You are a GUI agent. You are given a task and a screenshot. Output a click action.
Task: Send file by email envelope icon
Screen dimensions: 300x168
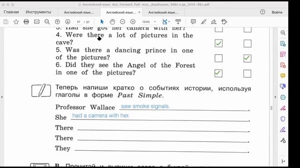pyautogui.click(x=37, y=22)
